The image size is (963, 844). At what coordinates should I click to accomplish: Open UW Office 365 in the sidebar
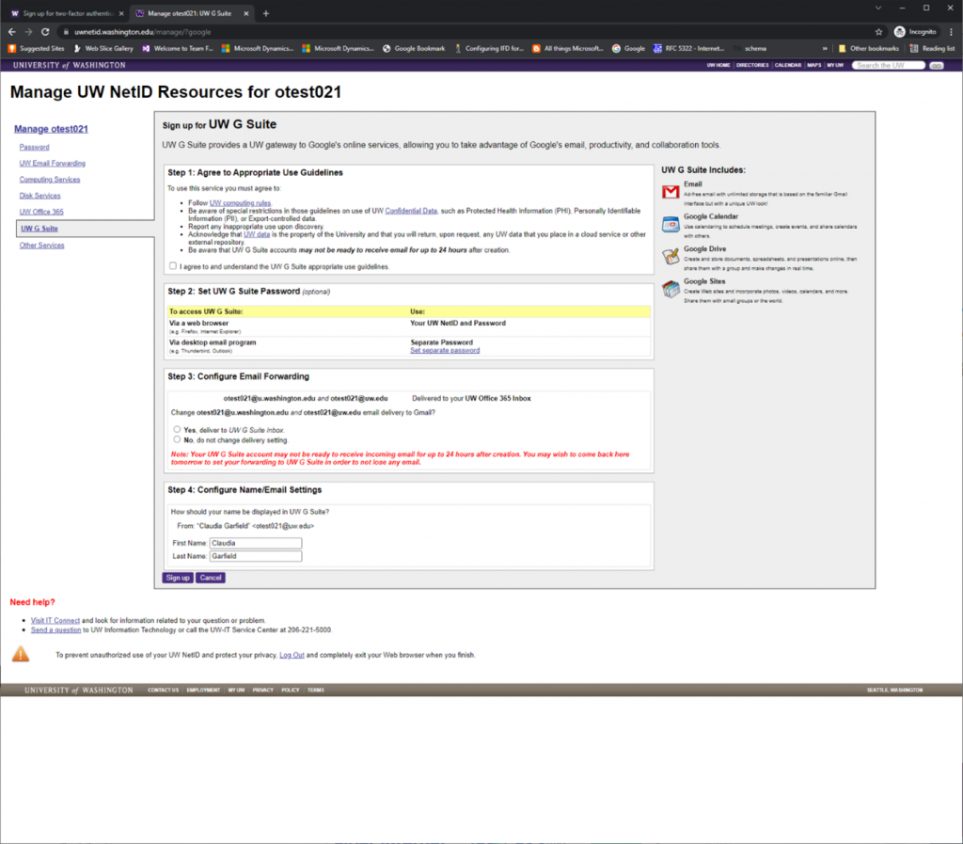pyautogui.click(x=41, y=212)
